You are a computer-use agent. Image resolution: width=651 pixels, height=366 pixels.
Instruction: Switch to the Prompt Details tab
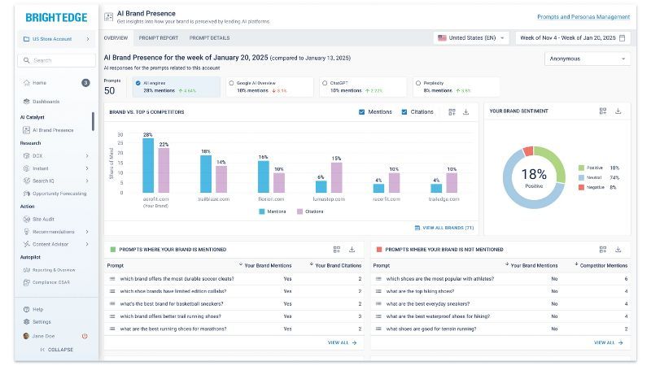[209, 37]
